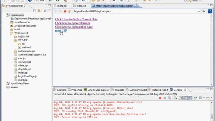Open 'Click Here to display Current Date' link
The image size is (215, 121).
click(76, 19)
